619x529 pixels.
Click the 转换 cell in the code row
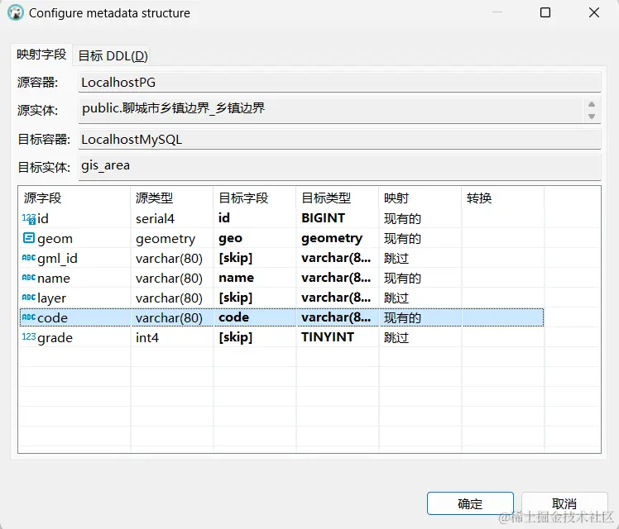coord(503,317)
